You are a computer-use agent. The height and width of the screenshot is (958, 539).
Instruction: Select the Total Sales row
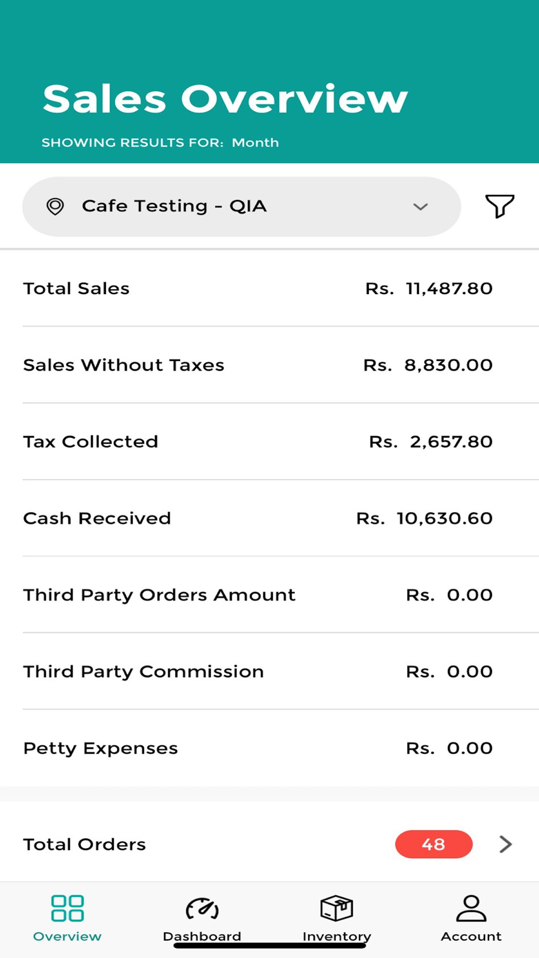click(x=269, y=288)
